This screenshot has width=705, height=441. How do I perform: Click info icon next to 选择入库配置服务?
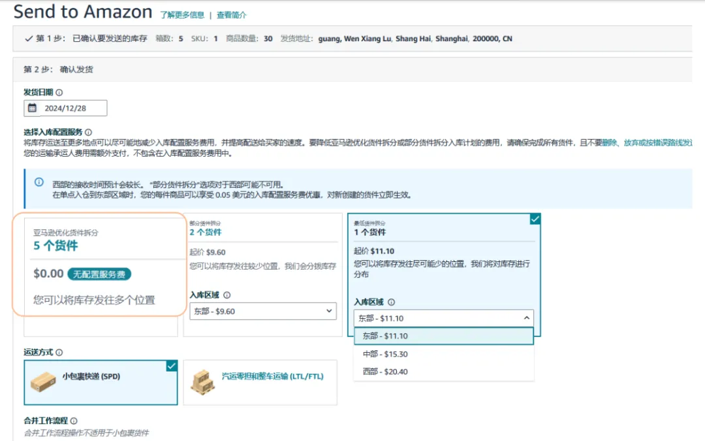pos(89,132)
